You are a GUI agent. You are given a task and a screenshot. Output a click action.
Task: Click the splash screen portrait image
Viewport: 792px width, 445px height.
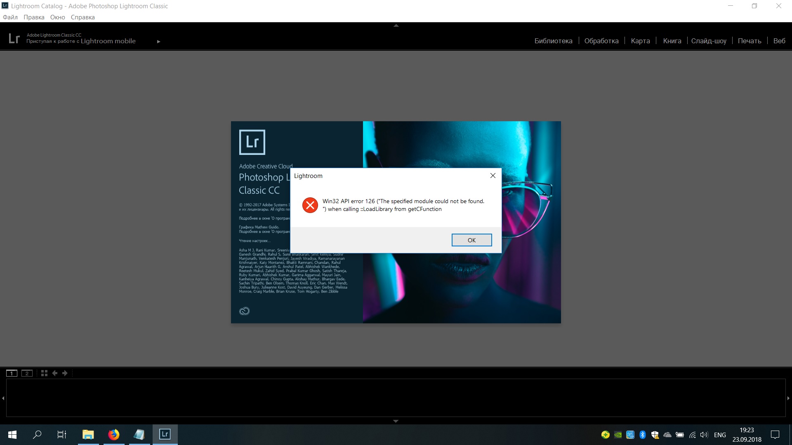(x=462, y=222)
